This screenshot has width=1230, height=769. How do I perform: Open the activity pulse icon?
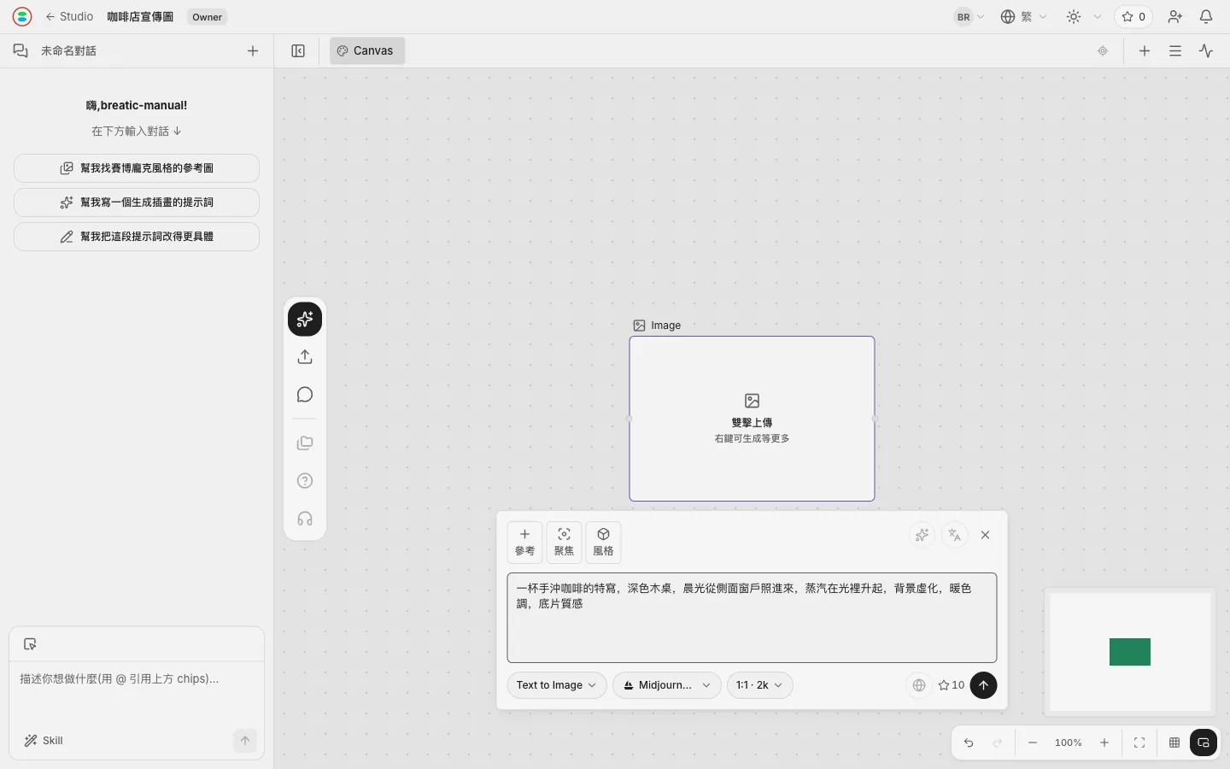(1206, 50)
